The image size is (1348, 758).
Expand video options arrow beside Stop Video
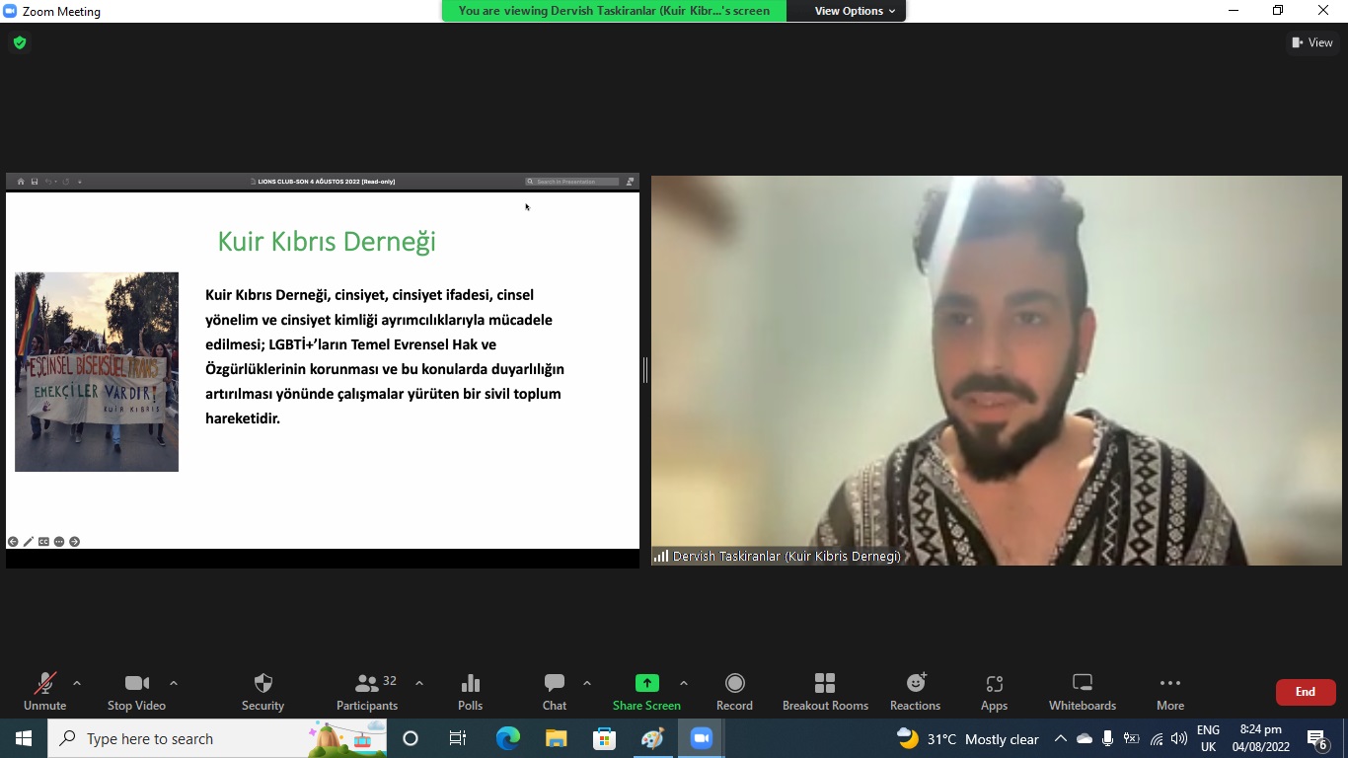(174, 683)
